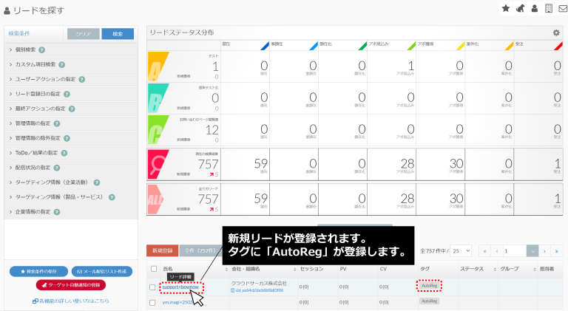Open the lead status distribution gear settings
The image size is (568, 311).
556,33
